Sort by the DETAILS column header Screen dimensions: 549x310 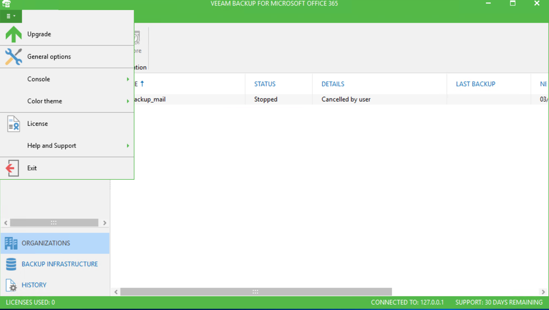(333, 84)
